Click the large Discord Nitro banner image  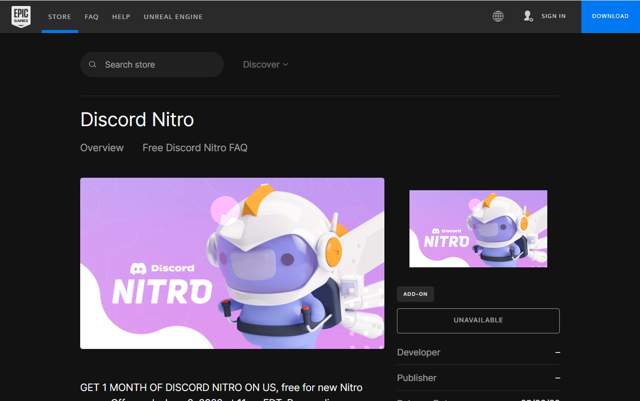tap(232, 263)
